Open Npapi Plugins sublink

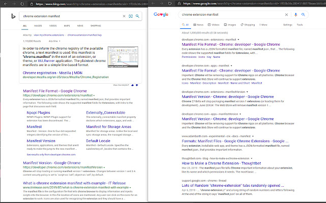[39, 113]
